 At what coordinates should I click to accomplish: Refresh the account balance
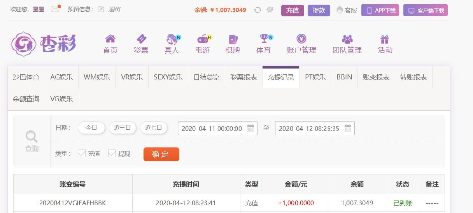(258, 10)
